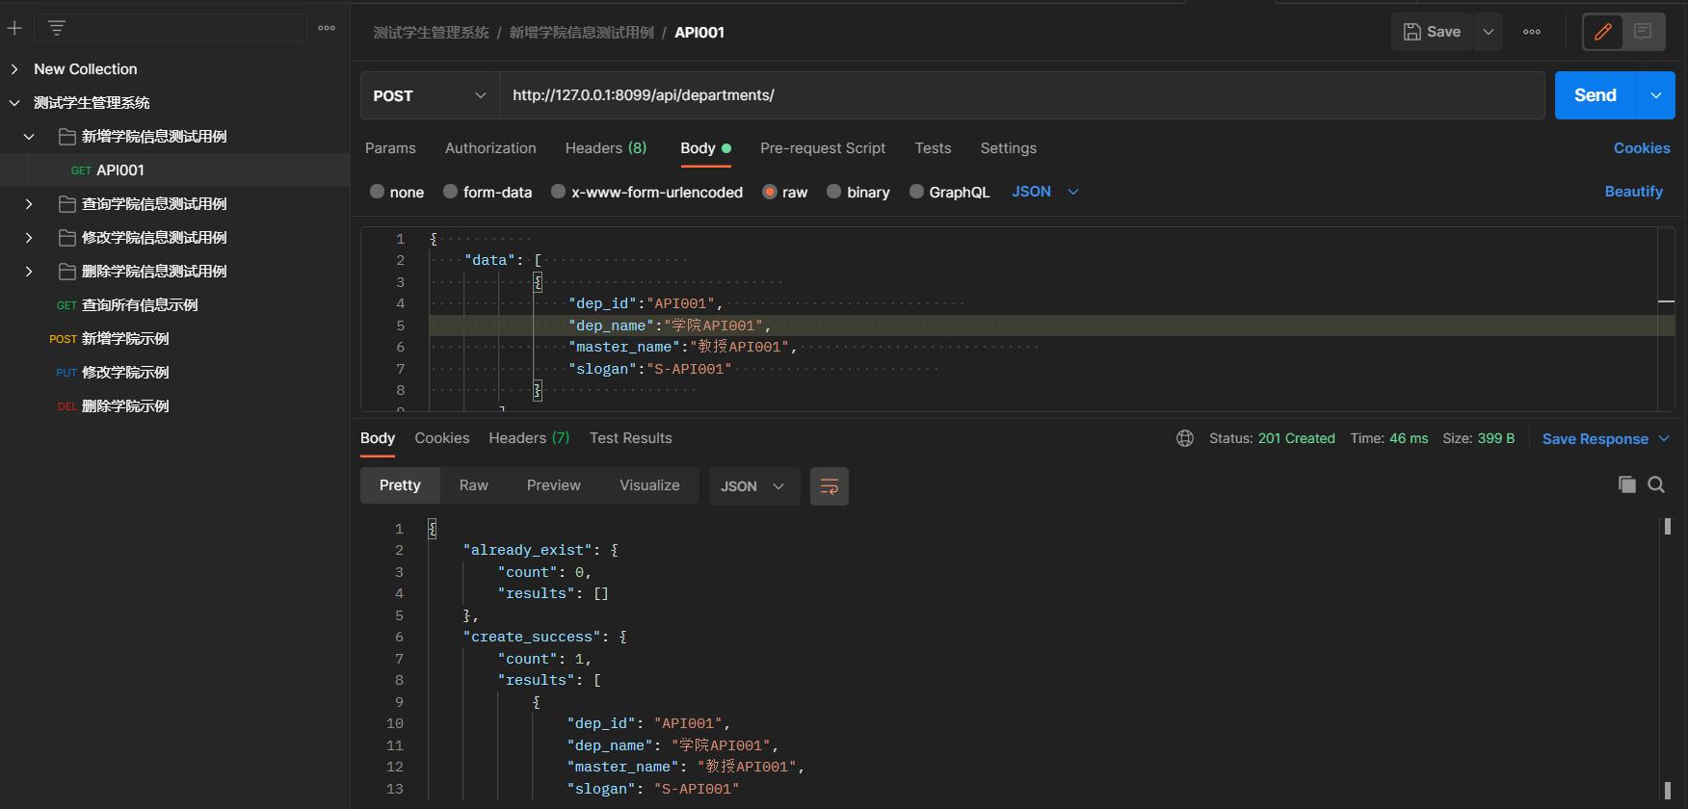The height and width of the screenshot is (809, 1688).
Task: Open the Save options dropdown arrow
Action: tap(1489, 32)
